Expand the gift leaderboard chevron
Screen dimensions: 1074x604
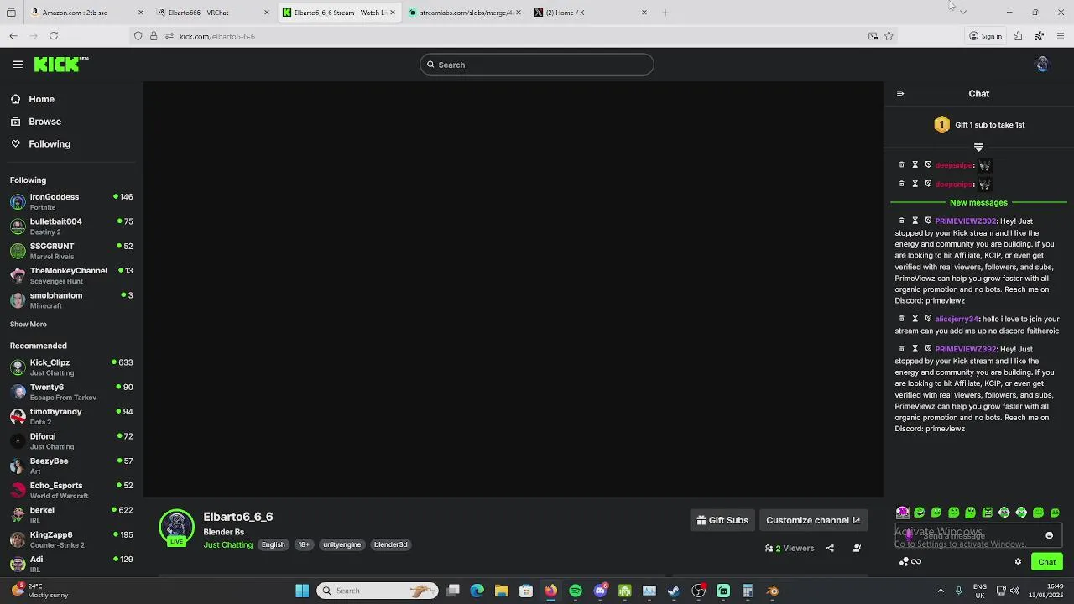(978, 147)
